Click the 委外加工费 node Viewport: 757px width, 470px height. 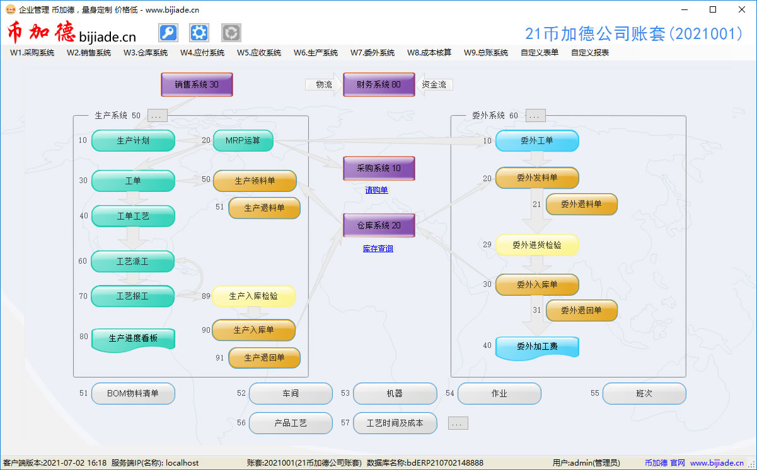[x=537, y=347]
